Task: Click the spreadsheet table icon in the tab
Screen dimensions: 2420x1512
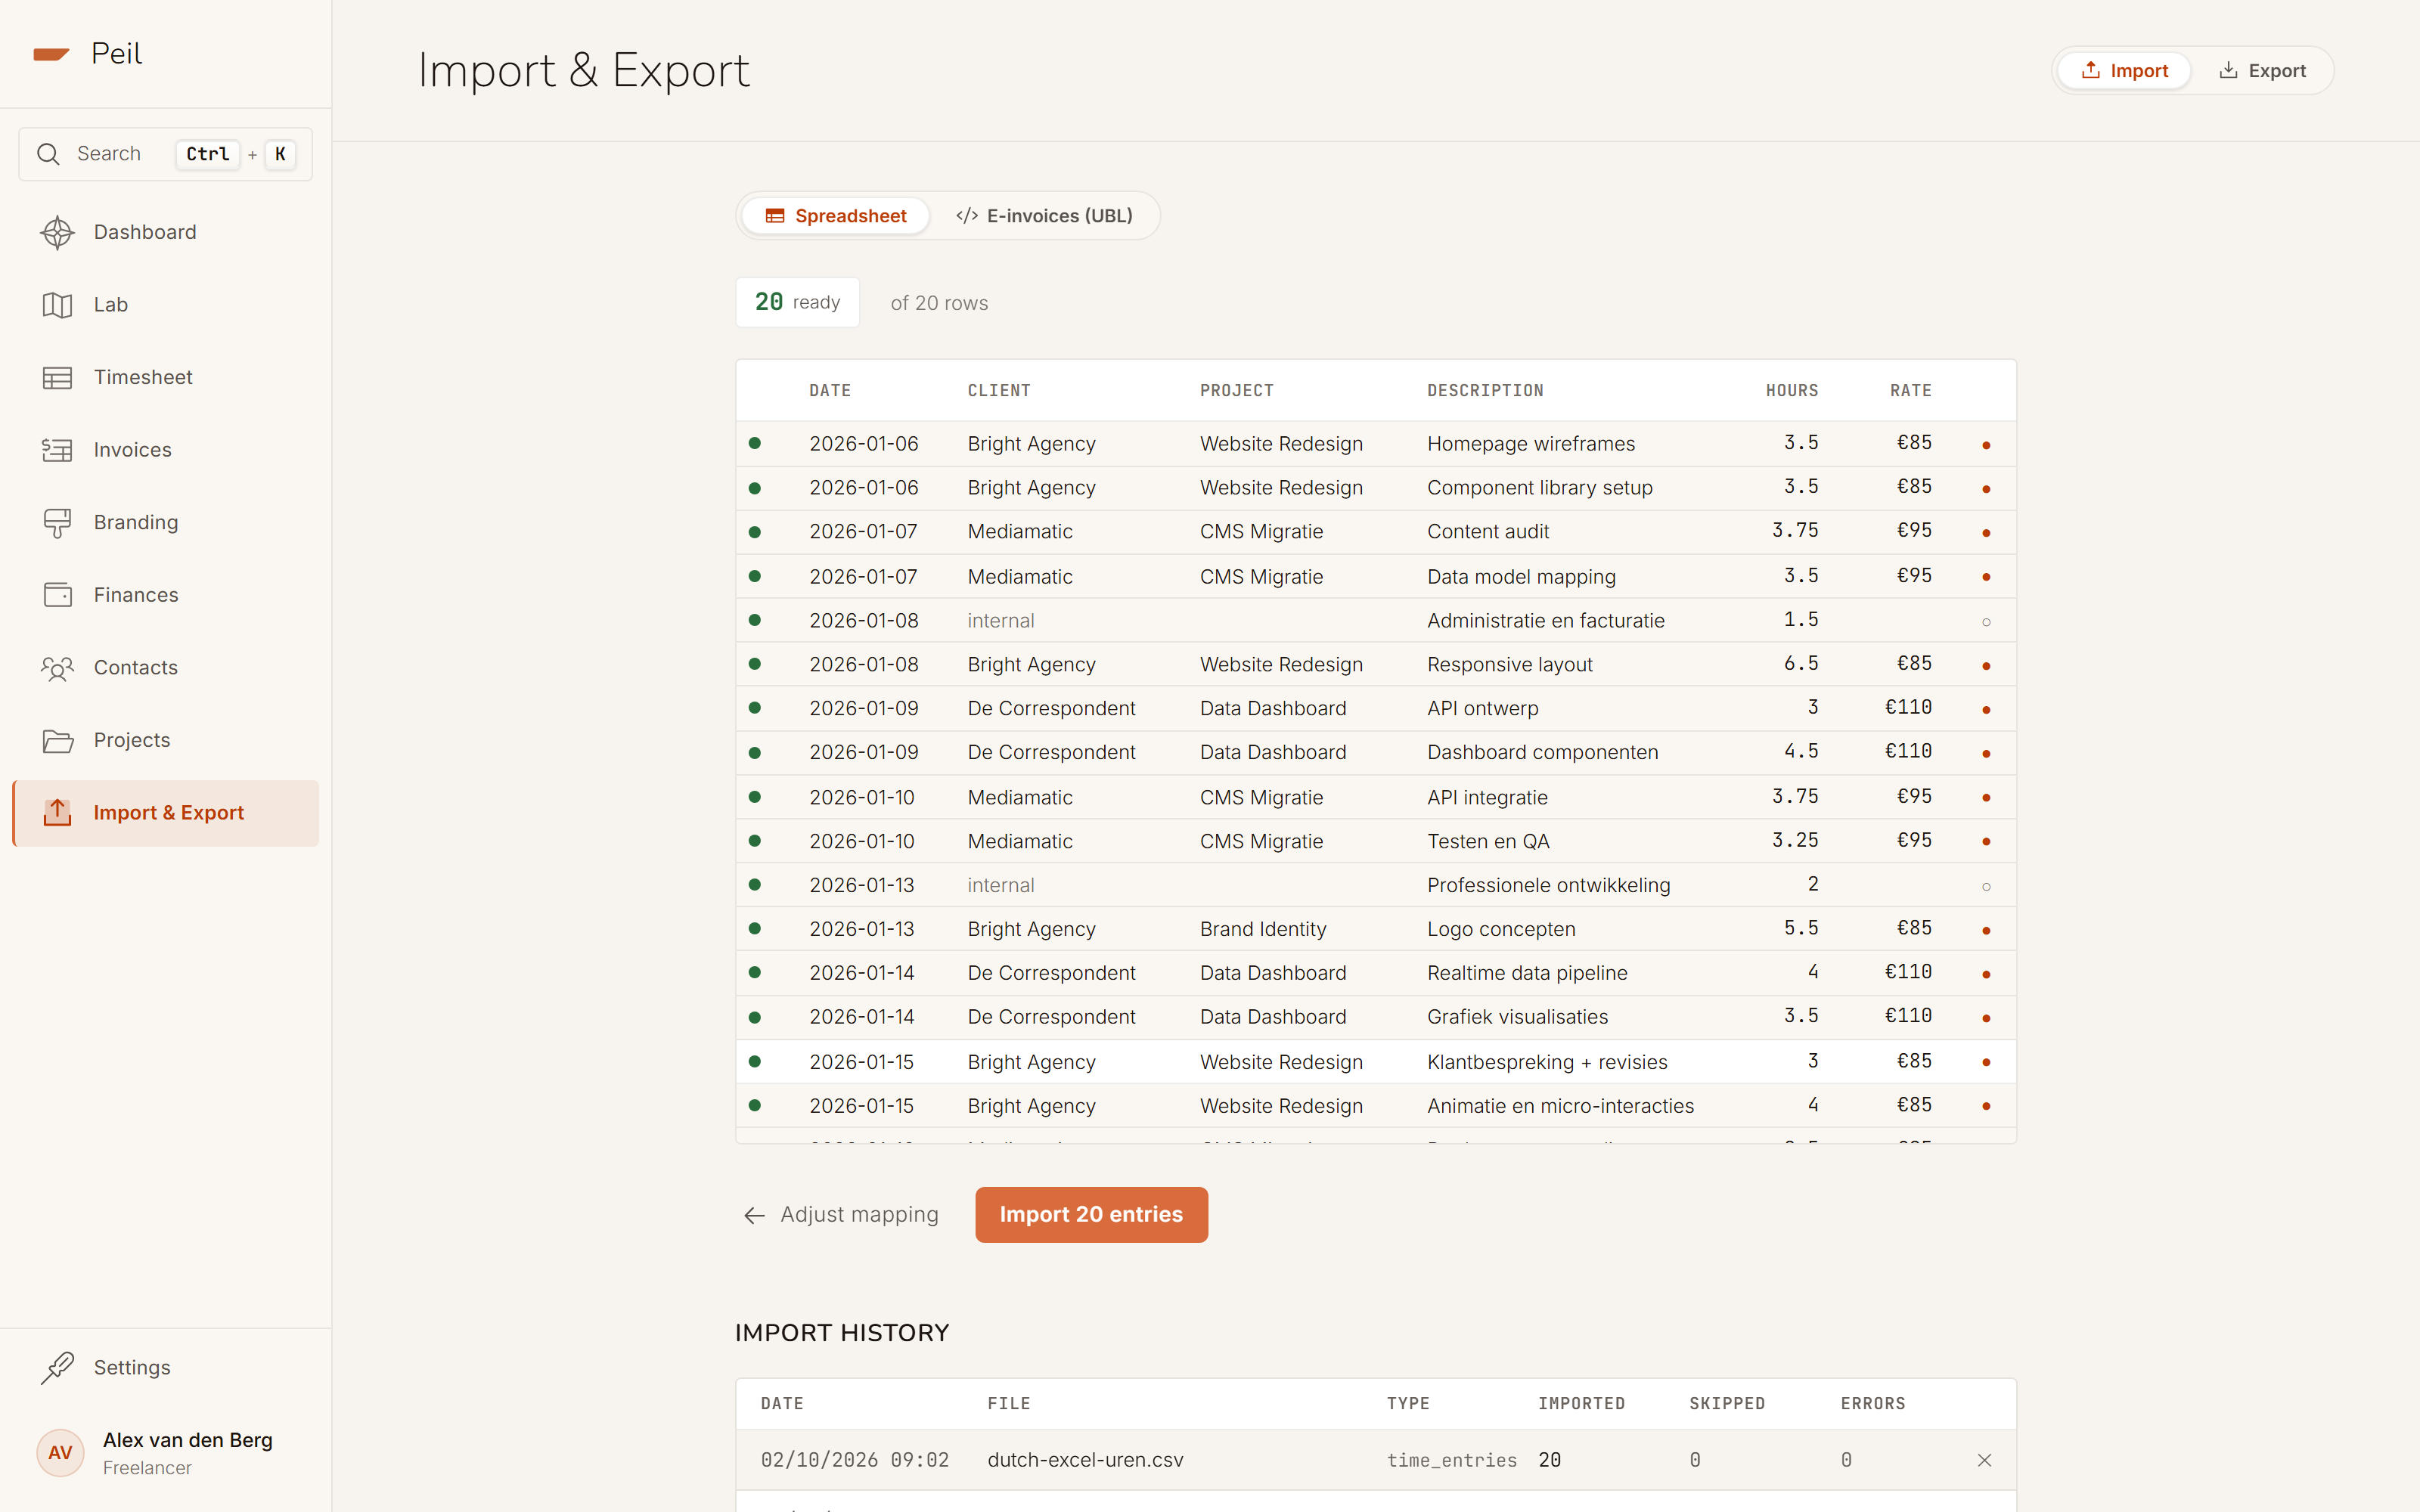Action: point(775,216)
